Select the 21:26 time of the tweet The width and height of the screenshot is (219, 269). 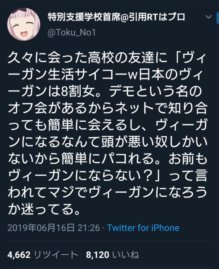pos(89,228)
